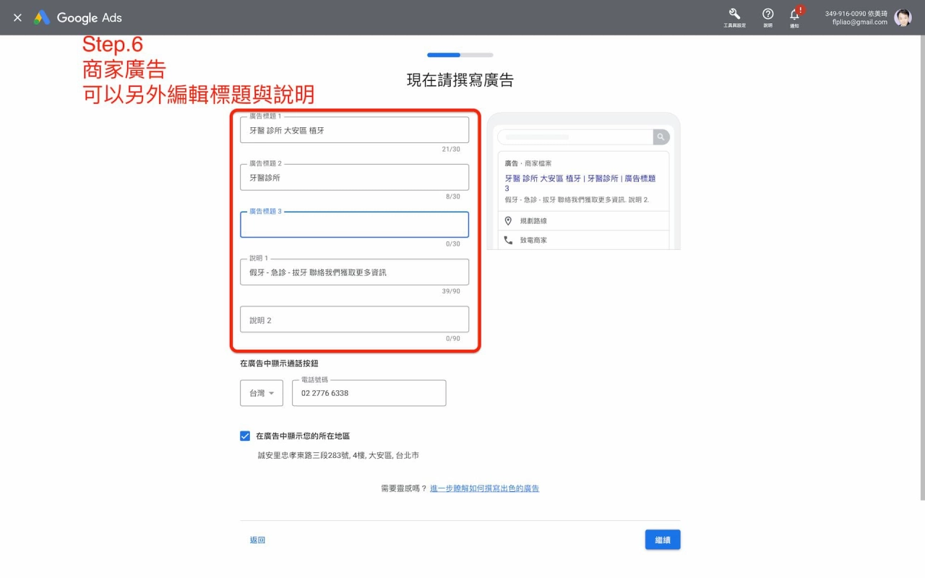The image size is (925, 578).
Task: Click the Google Ads logo
Action: click(x=78, y=17)
